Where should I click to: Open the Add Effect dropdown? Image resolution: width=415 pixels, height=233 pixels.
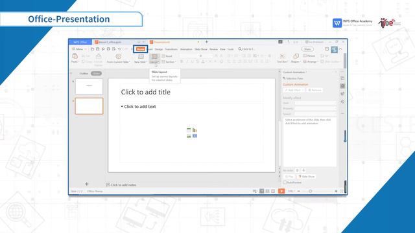(294, 90)
